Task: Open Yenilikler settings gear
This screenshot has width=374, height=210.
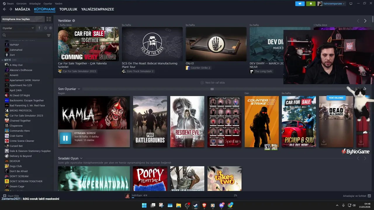Action: pyautogui.click(x=74, y=21)
